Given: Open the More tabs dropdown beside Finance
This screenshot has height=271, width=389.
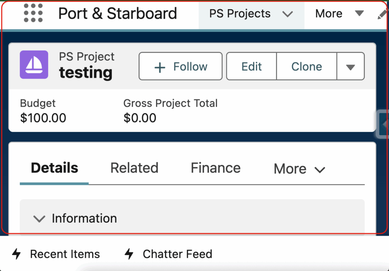Looking at the screenshot, I should pyautogui.click(x=299, y=169).
